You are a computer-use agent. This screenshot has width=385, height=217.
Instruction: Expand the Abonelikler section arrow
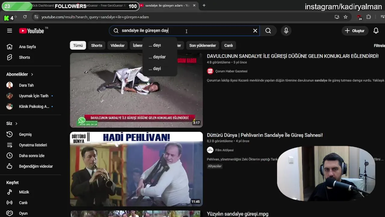pos(32,74)
